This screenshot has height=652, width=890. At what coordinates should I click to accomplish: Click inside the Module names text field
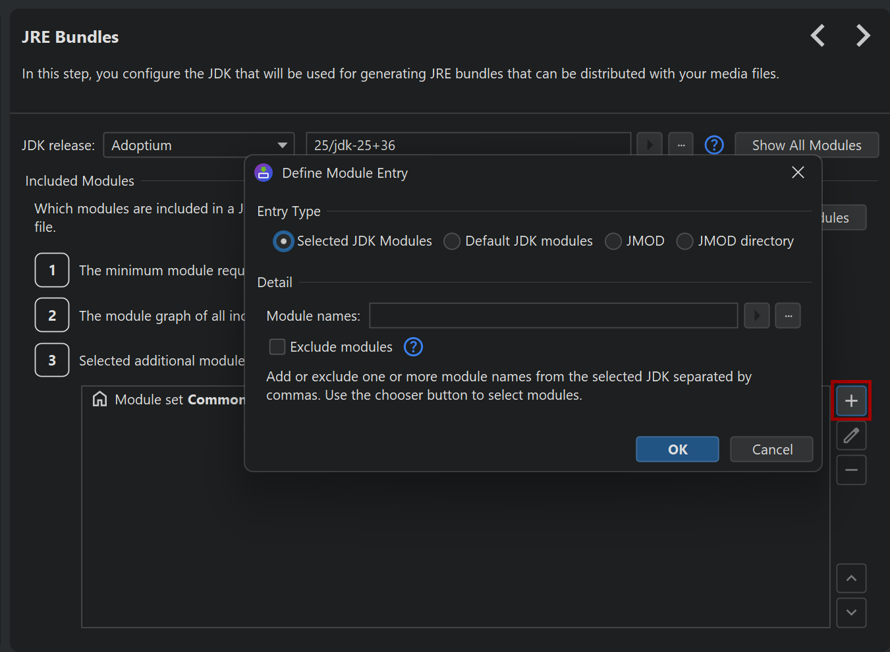tap(553, 315)
